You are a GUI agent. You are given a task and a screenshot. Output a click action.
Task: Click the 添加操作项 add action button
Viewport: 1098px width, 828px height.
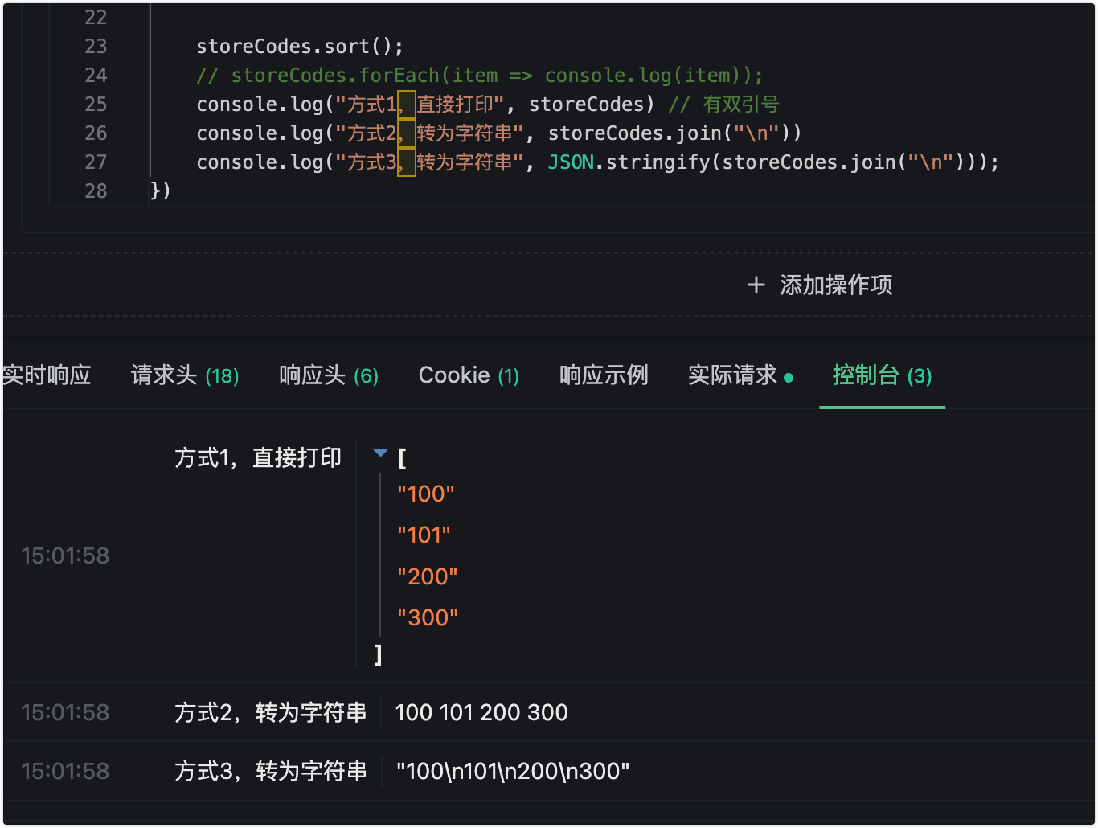[820, 285]
